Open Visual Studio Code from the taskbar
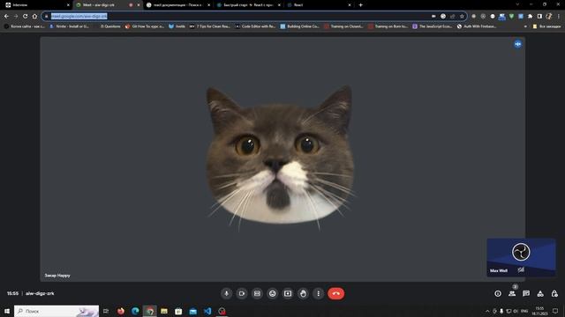565x317 pixels. (x=207, y=311)
